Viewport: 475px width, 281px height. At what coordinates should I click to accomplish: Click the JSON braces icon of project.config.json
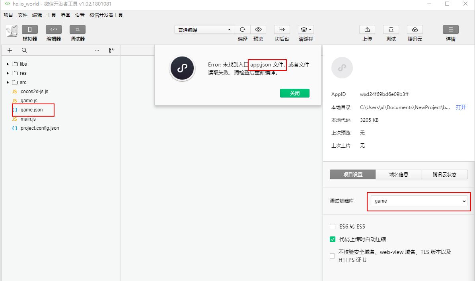tap(15, 128)
